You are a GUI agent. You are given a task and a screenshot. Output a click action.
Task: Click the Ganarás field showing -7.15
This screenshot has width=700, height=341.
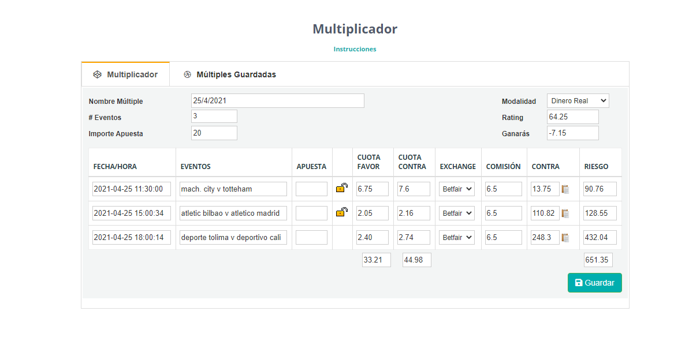pos(573,133)
